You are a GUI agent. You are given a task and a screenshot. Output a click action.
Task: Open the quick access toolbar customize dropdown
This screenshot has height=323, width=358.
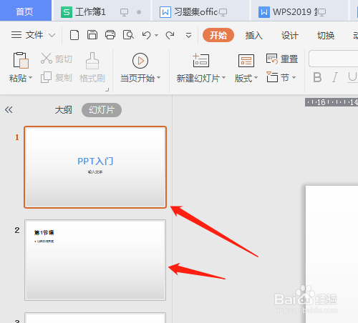[x=188, y=36]
